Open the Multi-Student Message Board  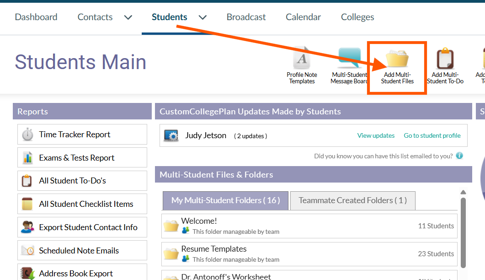(x=349, y=59)
